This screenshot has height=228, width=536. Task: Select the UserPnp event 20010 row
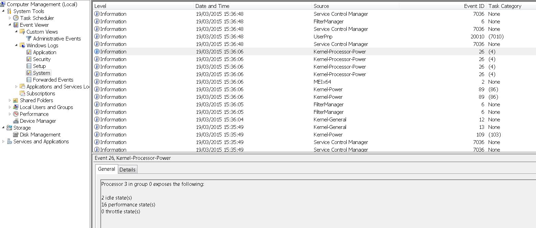(x=314, y=36)
